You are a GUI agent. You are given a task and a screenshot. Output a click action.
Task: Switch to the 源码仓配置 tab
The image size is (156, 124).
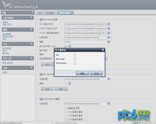click(x=65, y=13)
